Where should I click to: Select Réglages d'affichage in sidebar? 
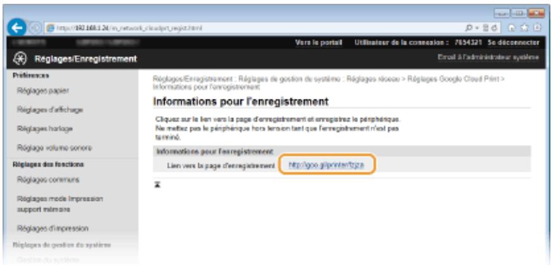coord(50,110)
